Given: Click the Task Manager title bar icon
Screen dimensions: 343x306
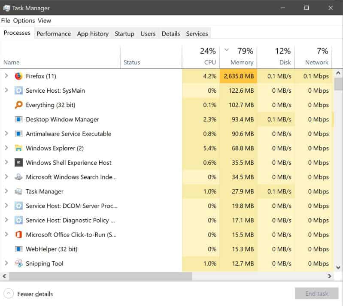Looking at the screenshot, I should [6, 8].
